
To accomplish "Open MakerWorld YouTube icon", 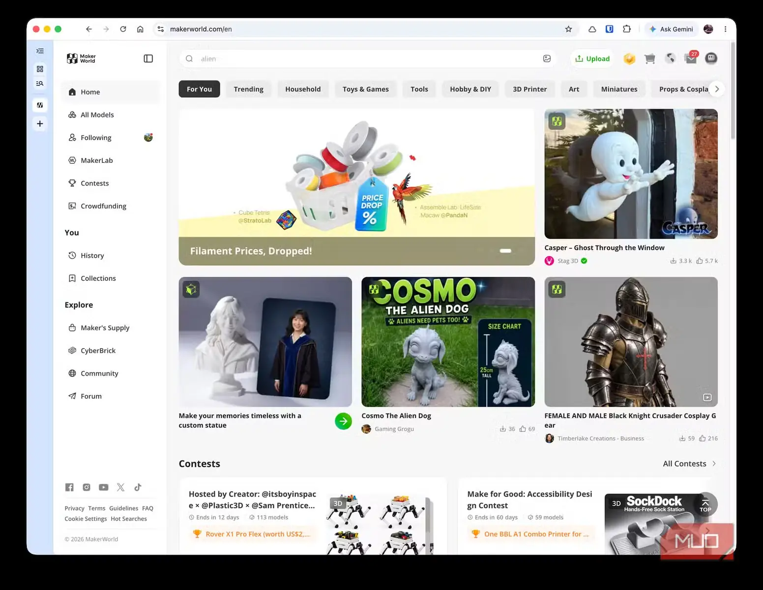I will (x=103, y=487).
